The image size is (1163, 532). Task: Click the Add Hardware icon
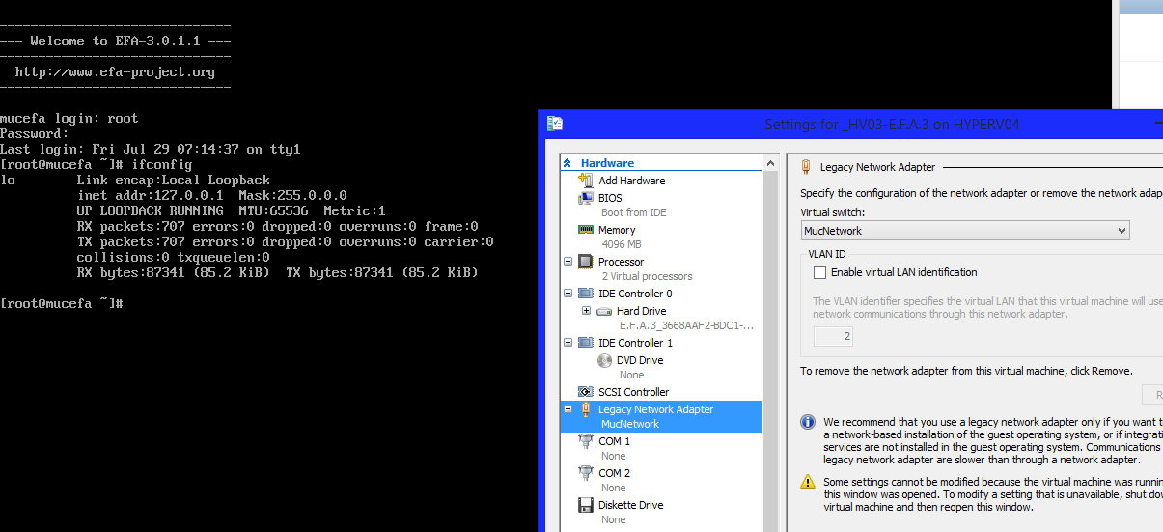(585, 181)
